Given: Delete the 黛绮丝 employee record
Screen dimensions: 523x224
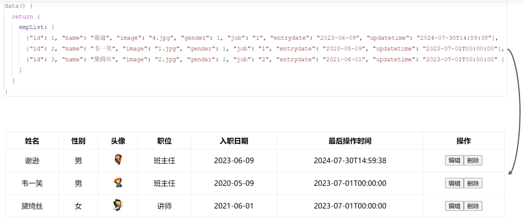Looking at the screenshot, I should click(473, 206).
